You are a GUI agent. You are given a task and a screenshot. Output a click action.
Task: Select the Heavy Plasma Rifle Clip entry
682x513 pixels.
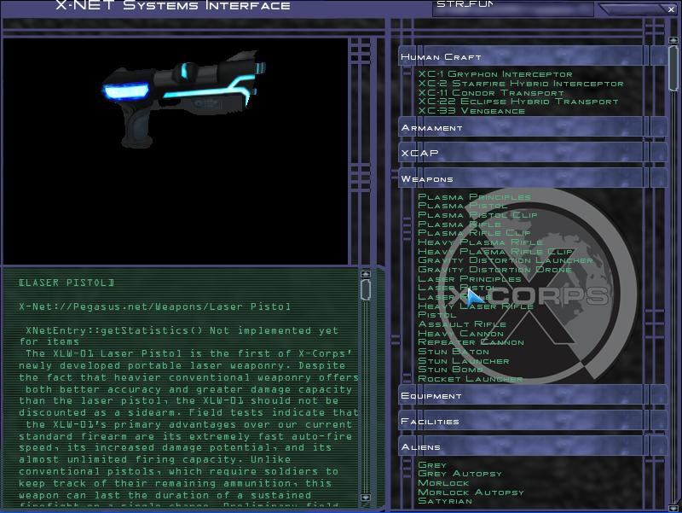495,251
